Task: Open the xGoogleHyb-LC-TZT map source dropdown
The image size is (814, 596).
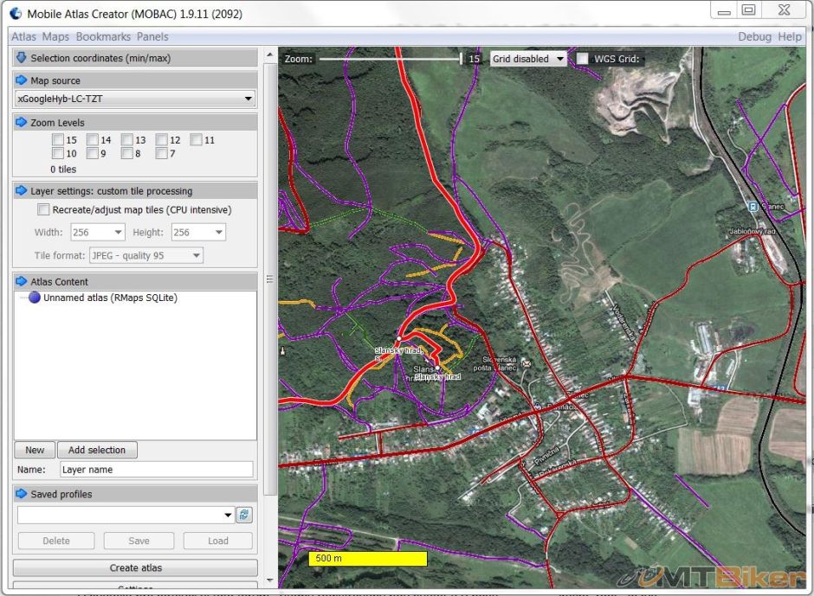Action: pos(136,99)
